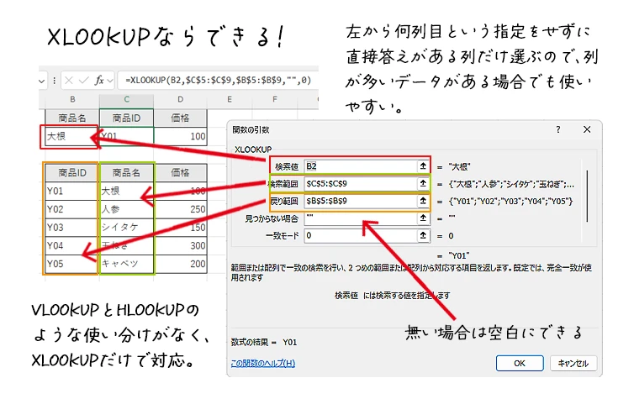
Task: Open the この関数のヘルプ(H) link
Action: [x=263, y=364]
